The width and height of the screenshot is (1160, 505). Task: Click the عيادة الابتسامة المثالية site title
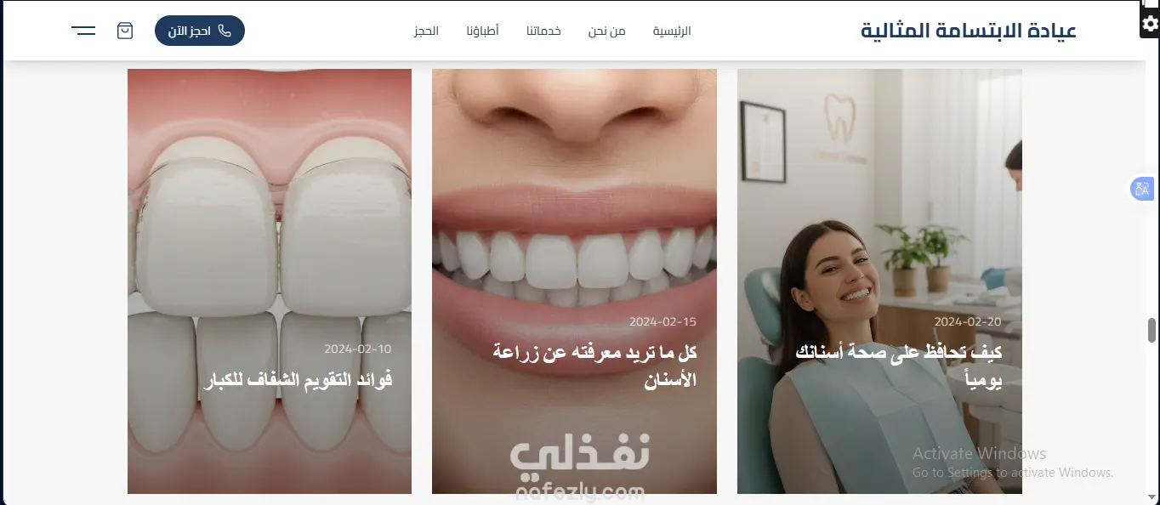pyautogui.click(x=969, y=31)
